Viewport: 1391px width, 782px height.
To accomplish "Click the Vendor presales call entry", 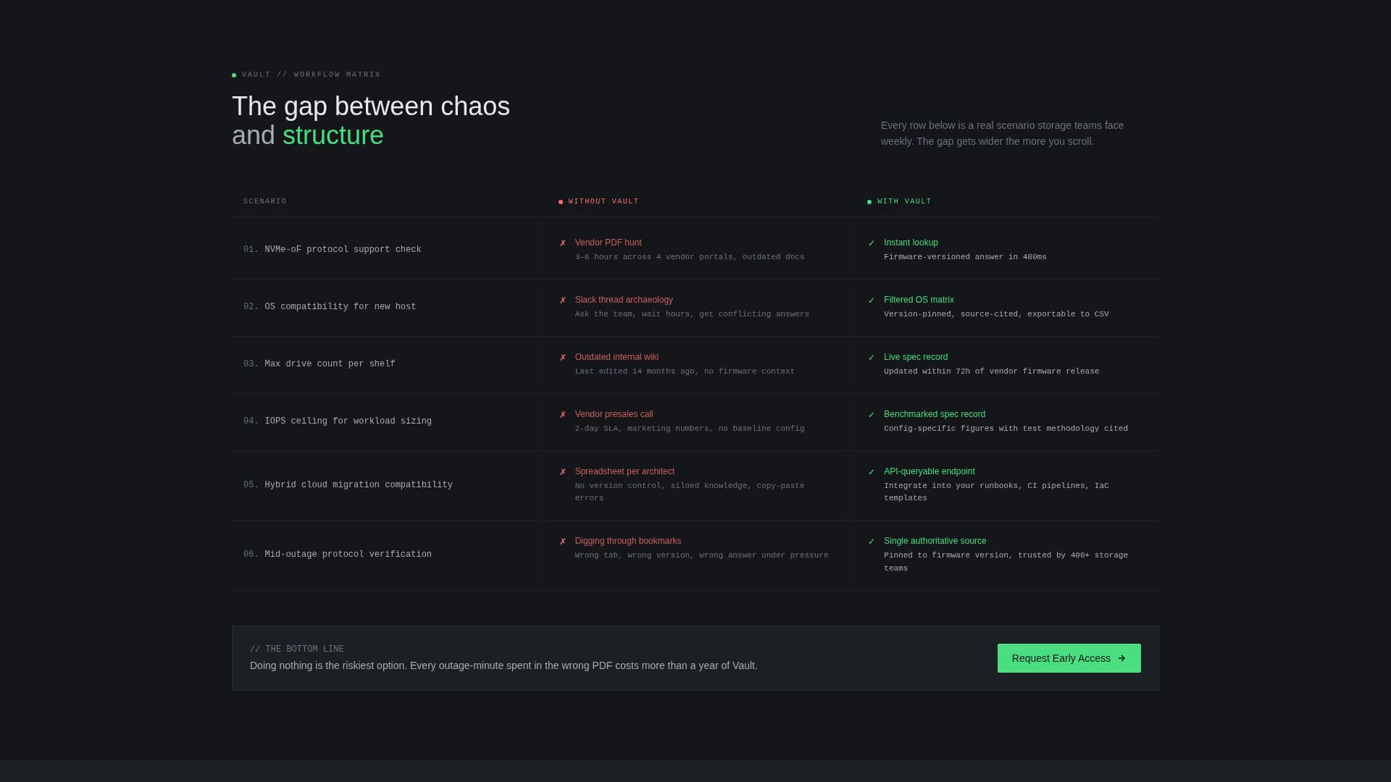I will pyautogui.click(x=614, y=414).
